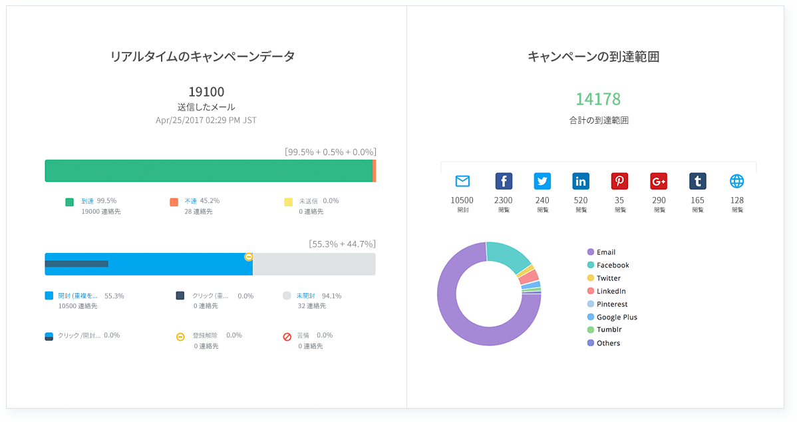Click the gray unopened section of open-rate bar

[314, 264]
